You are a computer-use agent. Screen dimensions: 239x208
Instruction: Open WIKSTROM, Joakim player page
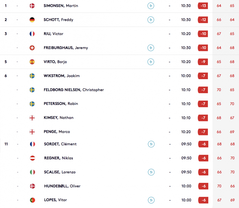point(61,76)
